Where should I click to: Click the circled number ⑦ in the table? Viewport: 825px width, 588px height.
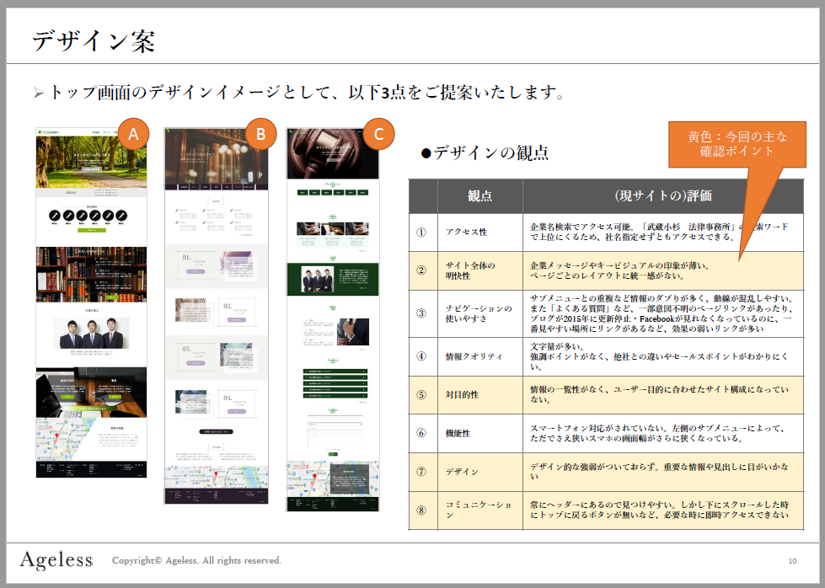click(422, 472)
